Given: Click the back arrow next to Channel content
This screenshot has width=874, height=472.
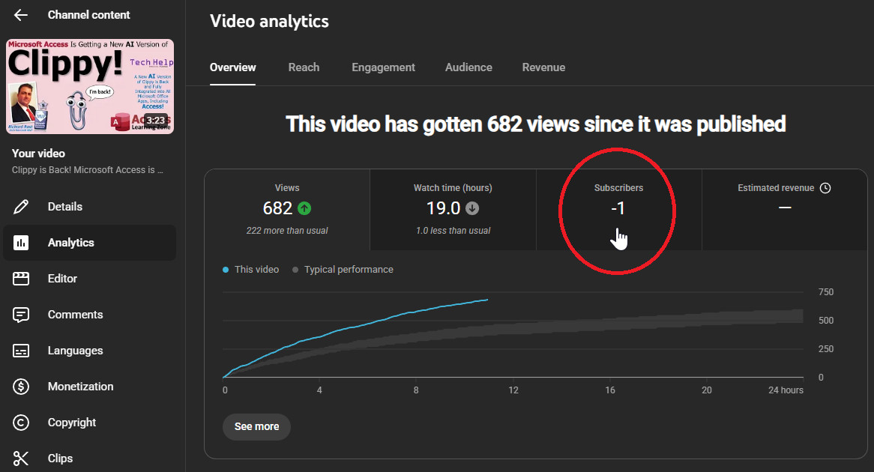Looking at the screenshot, I should pos(21,15).
